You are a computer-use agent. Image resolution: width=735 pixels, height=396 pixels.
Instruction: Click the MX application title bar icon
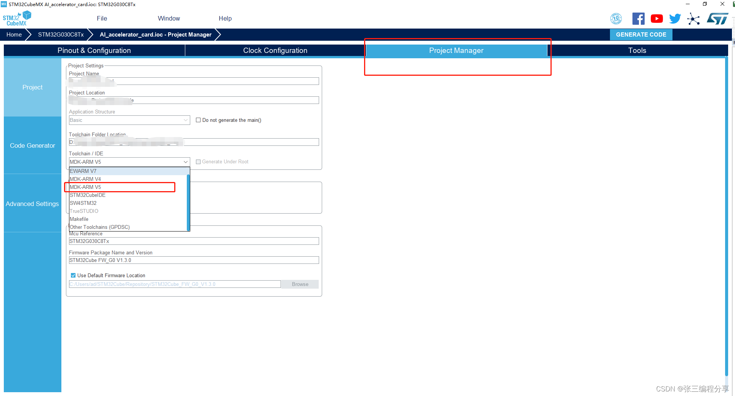pyautogui.click(x=4, y=4)
